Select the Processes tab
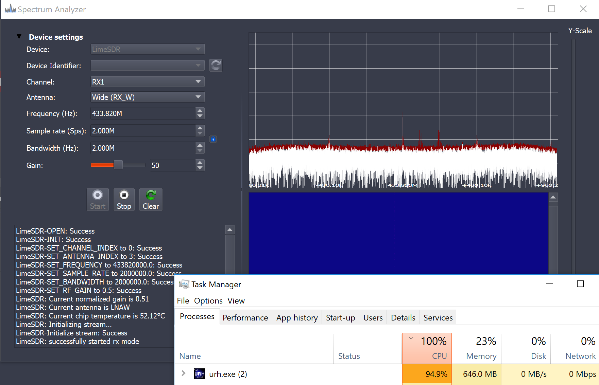The width and height of the screenshot is (599, 385). pyautogui.click(x=197, y=316)
